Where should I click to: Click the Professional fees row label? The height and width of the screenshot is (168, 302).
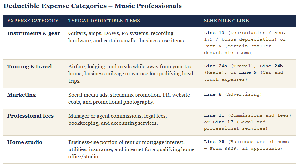coord(30,116)
